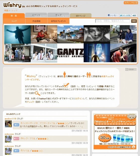The width and height of the screenshot is (140, 156).
Task: Open the students at window thumbnail
Action: pos(44,53)
